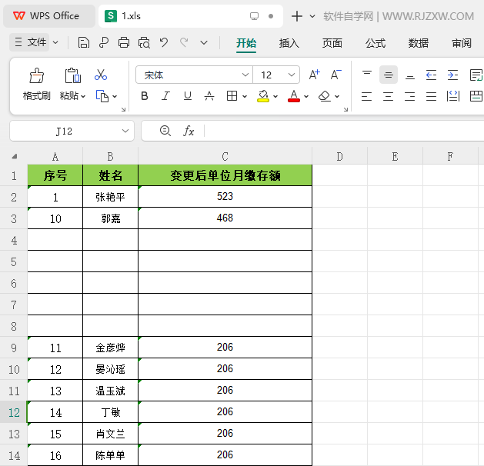Image resolution: width=484 pixels, height=466 pixels.
Task: Expand quick access toolbar customize chevron
Action: [204, 42]
